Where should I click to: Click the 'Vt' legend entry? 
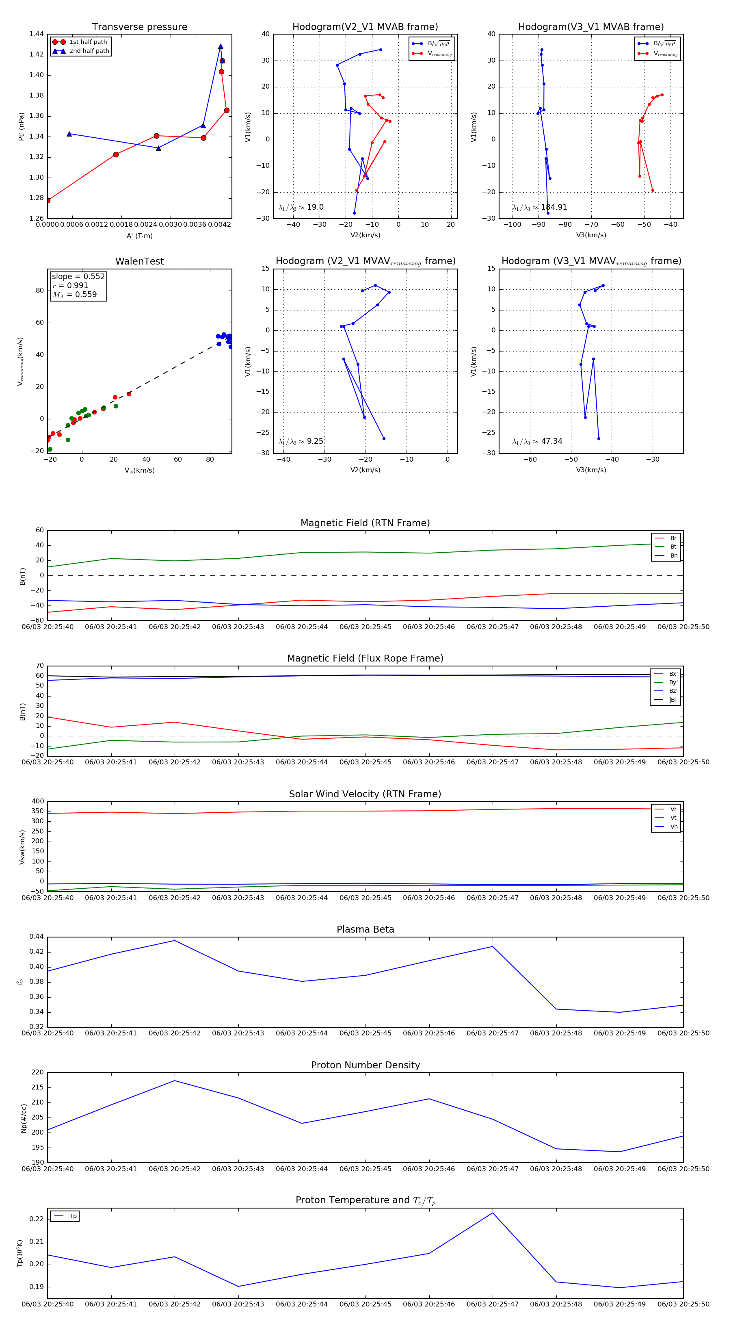666,818
